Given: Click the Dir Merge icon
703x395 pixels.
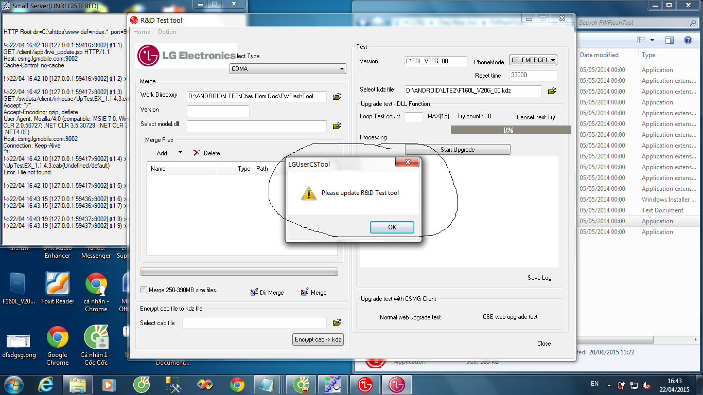Looking at the screenshot, I should click(x=254, y=292).
